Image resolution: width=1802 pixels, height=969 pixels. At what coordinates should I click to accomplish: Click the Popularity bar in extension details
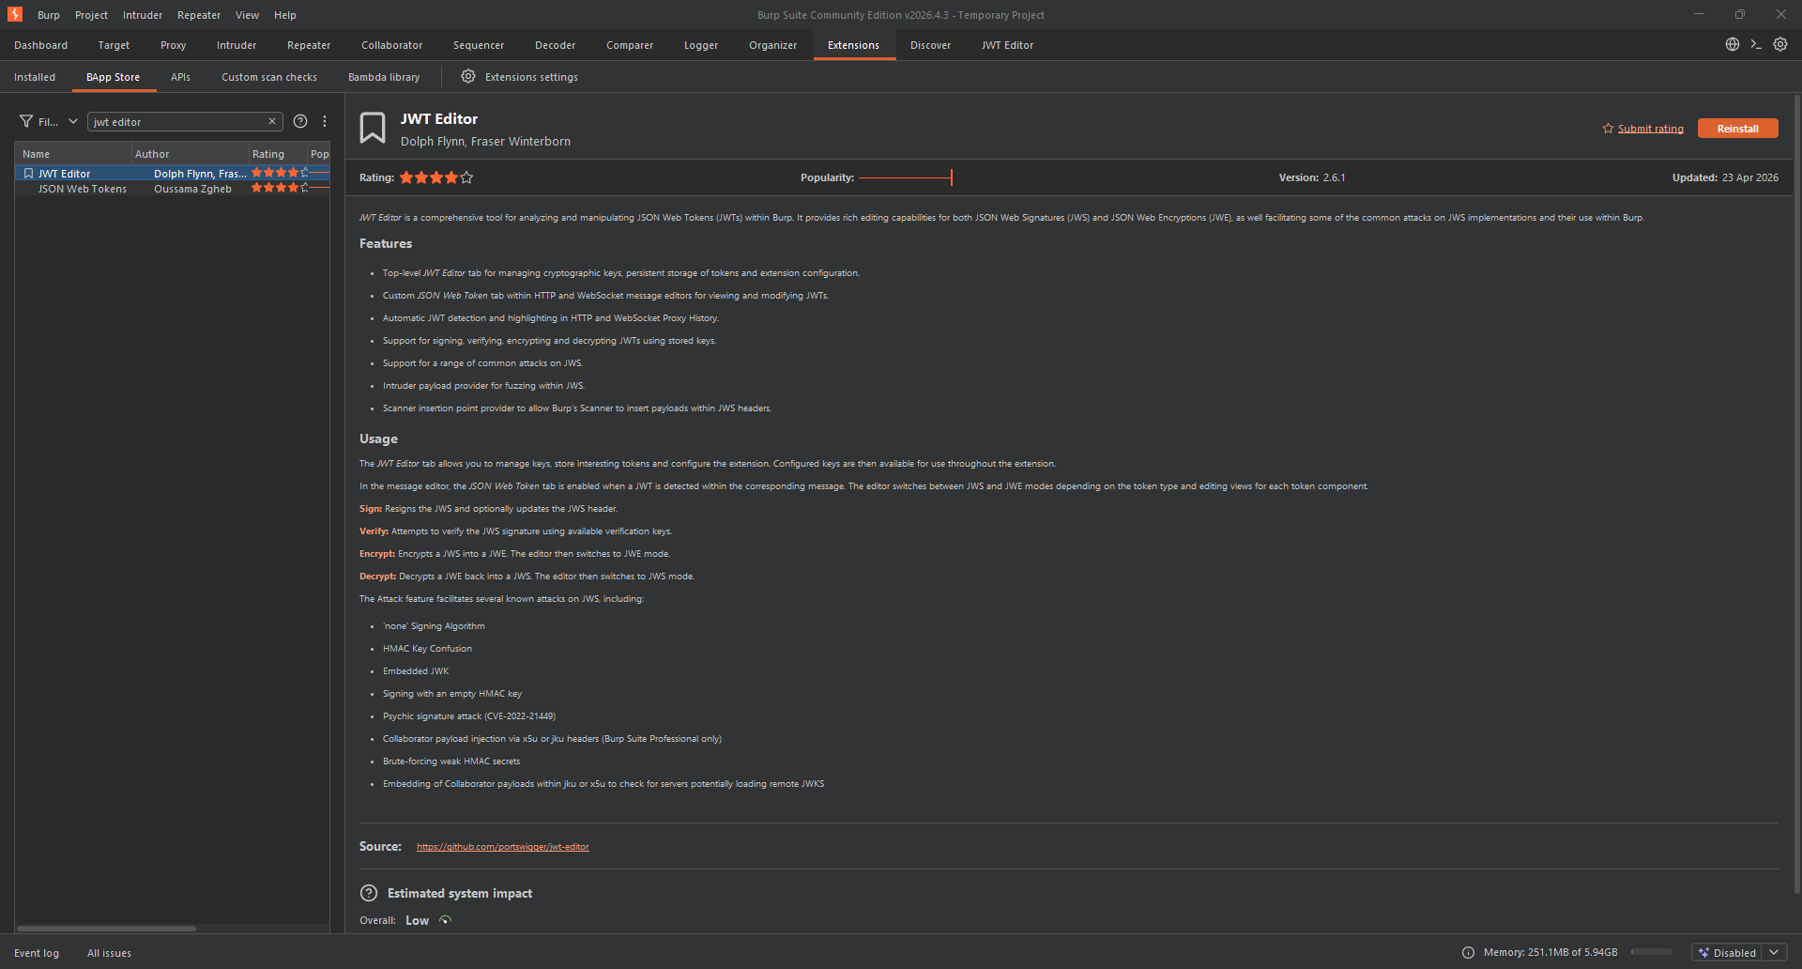906,177
